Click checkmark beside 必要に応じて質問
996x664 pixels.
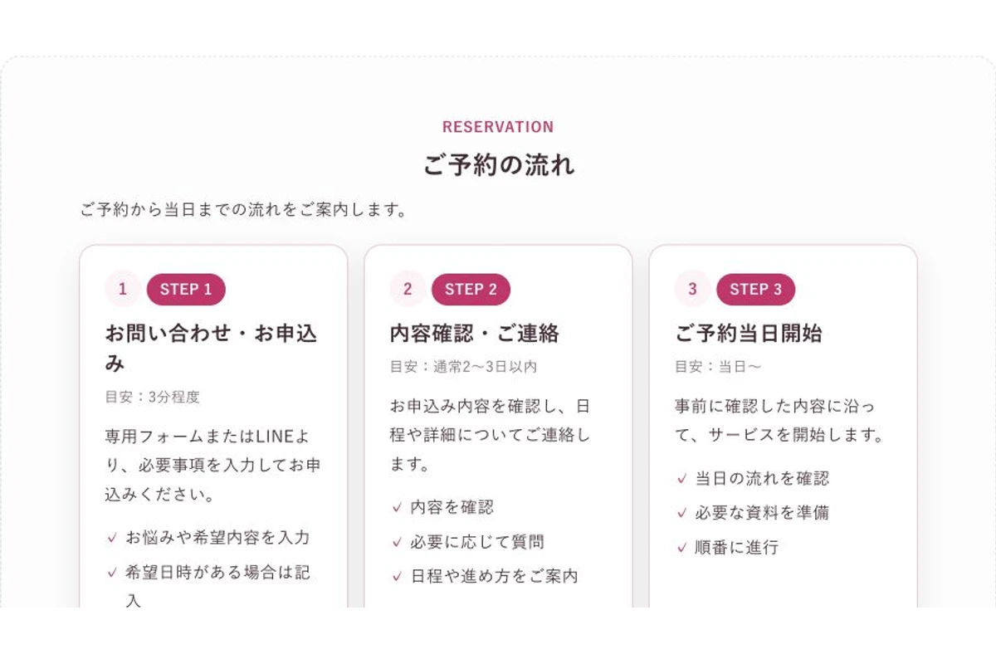pos(397,542)
